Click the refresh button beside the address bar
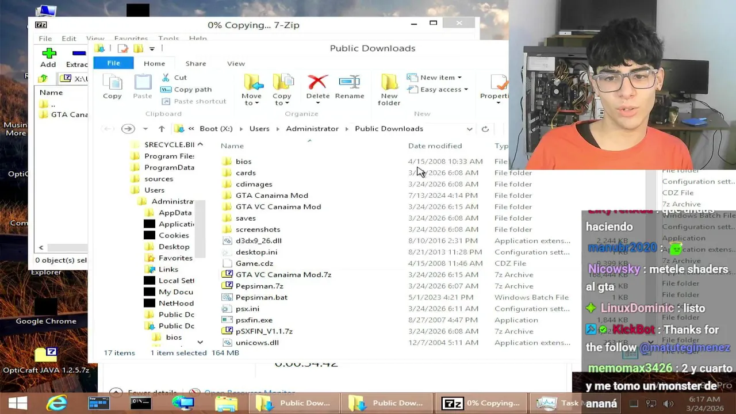736x414 pixels. click(x=485, y=129)
